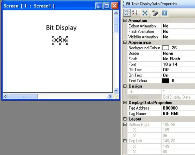Click the Screen window horizontal scrollbar thumb
The image size is (195, 155).
[x=23, y=96]
